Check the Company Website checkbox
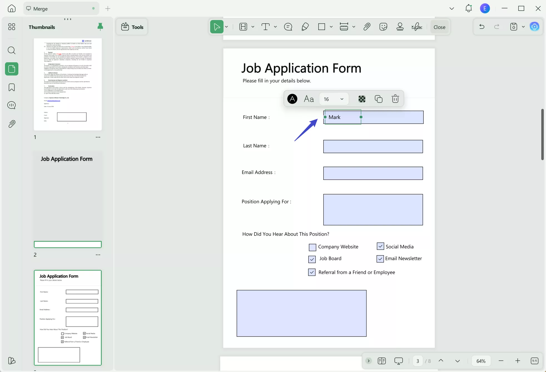 (312, 247)
